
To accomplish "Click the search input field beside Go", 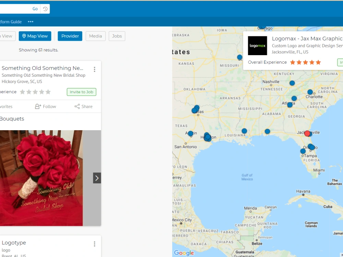I will click(x=15, y=9).
